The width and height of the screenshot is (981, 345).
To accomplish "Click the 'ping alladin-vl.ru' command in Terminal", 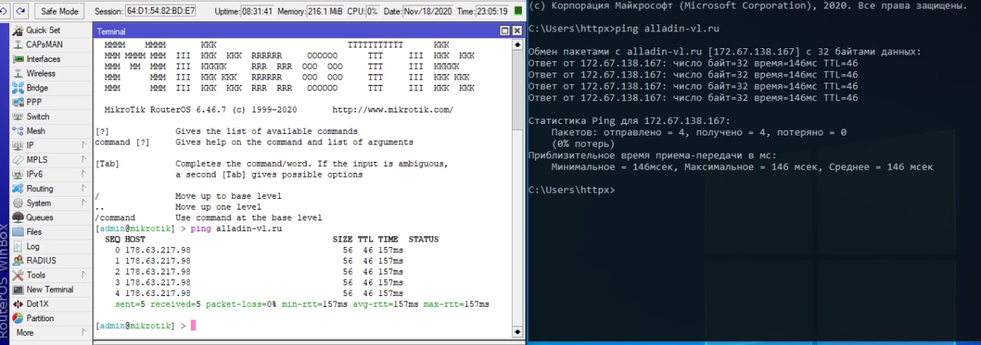I will [237, 229].
